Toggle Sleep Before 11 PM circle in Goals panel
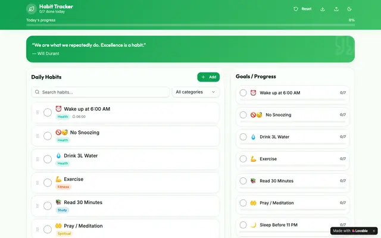Screen dimensions: 381x238 [243, 225]
